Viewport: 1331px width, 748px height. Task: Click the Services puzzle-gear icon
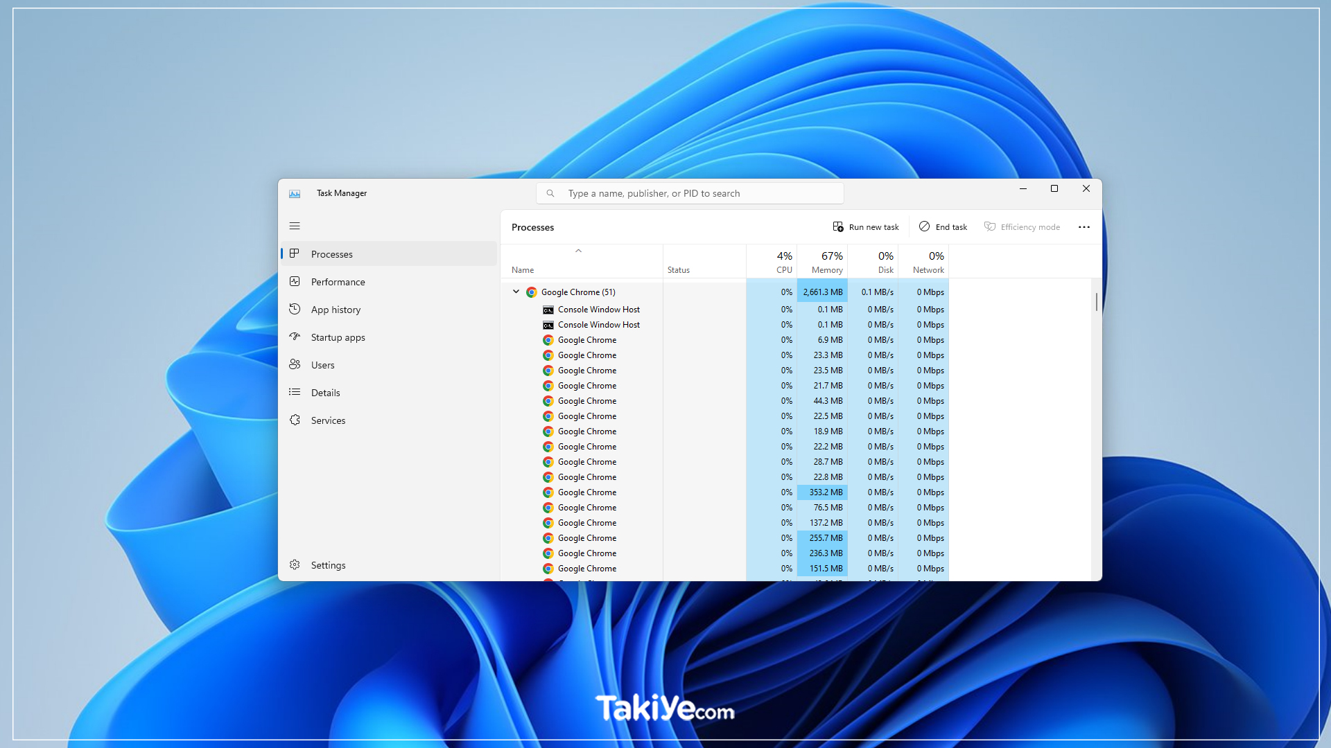tap(295, 420)
